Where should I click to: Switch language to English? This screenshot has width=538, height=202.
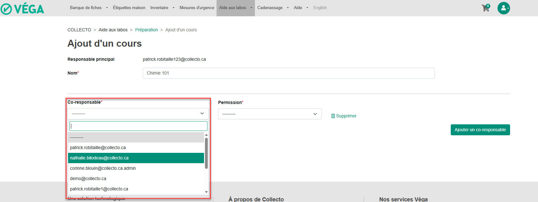pos(320,8)
